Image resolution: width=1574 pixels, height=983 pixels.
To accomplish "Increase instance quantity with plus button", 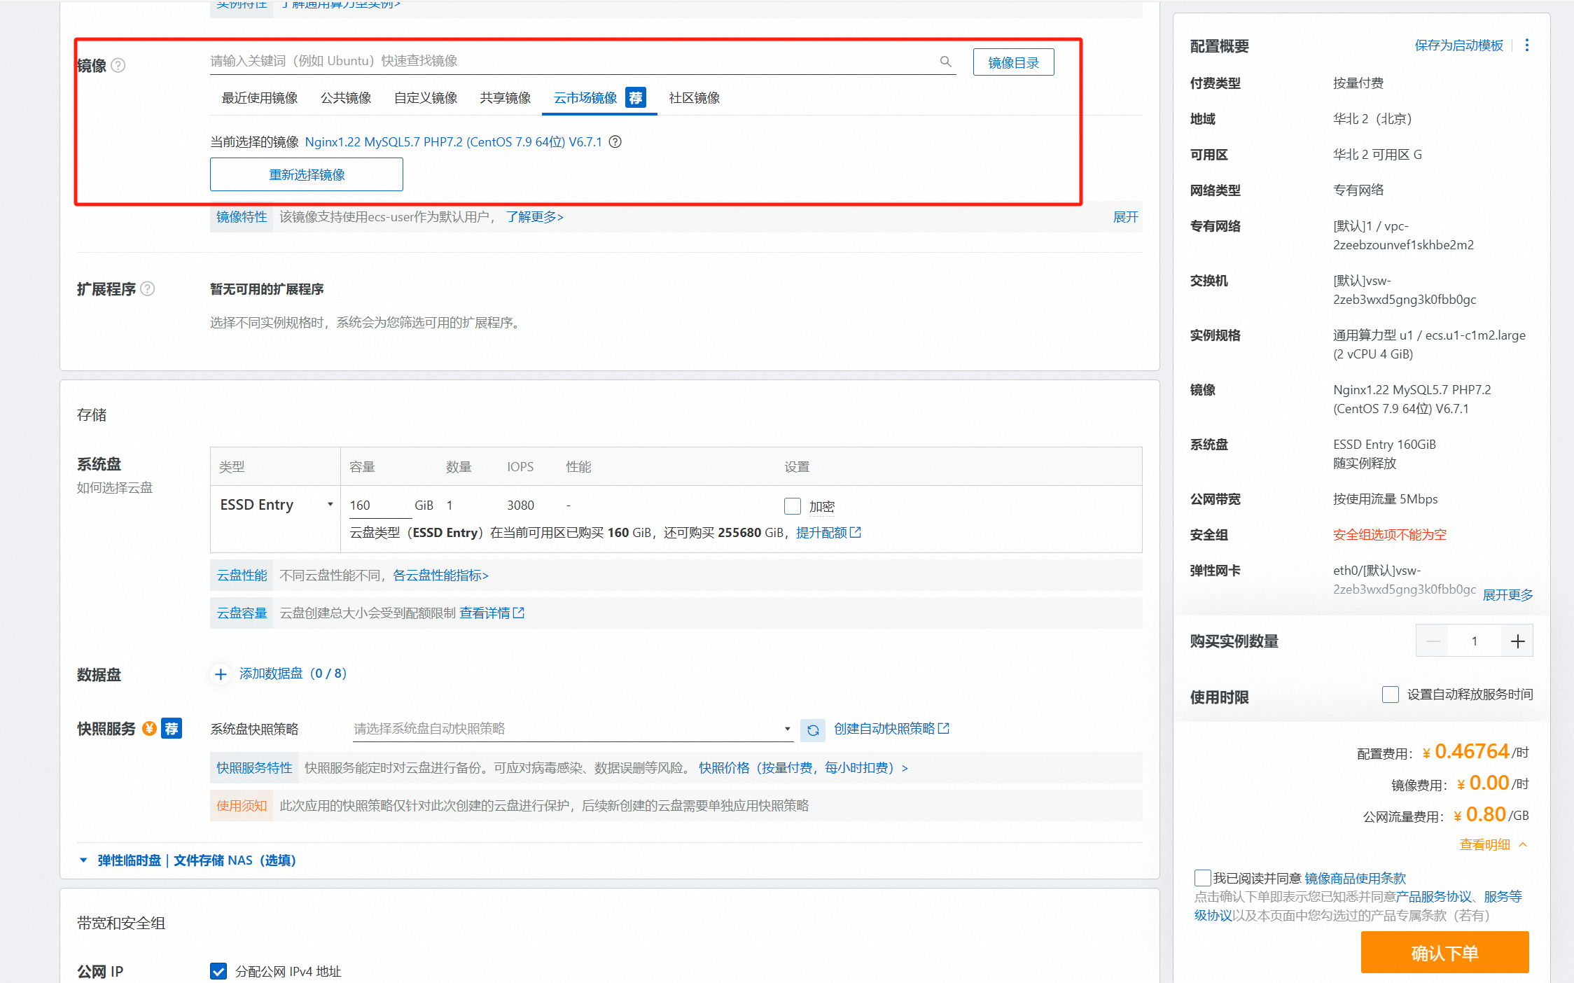I will pos(1517,641).
